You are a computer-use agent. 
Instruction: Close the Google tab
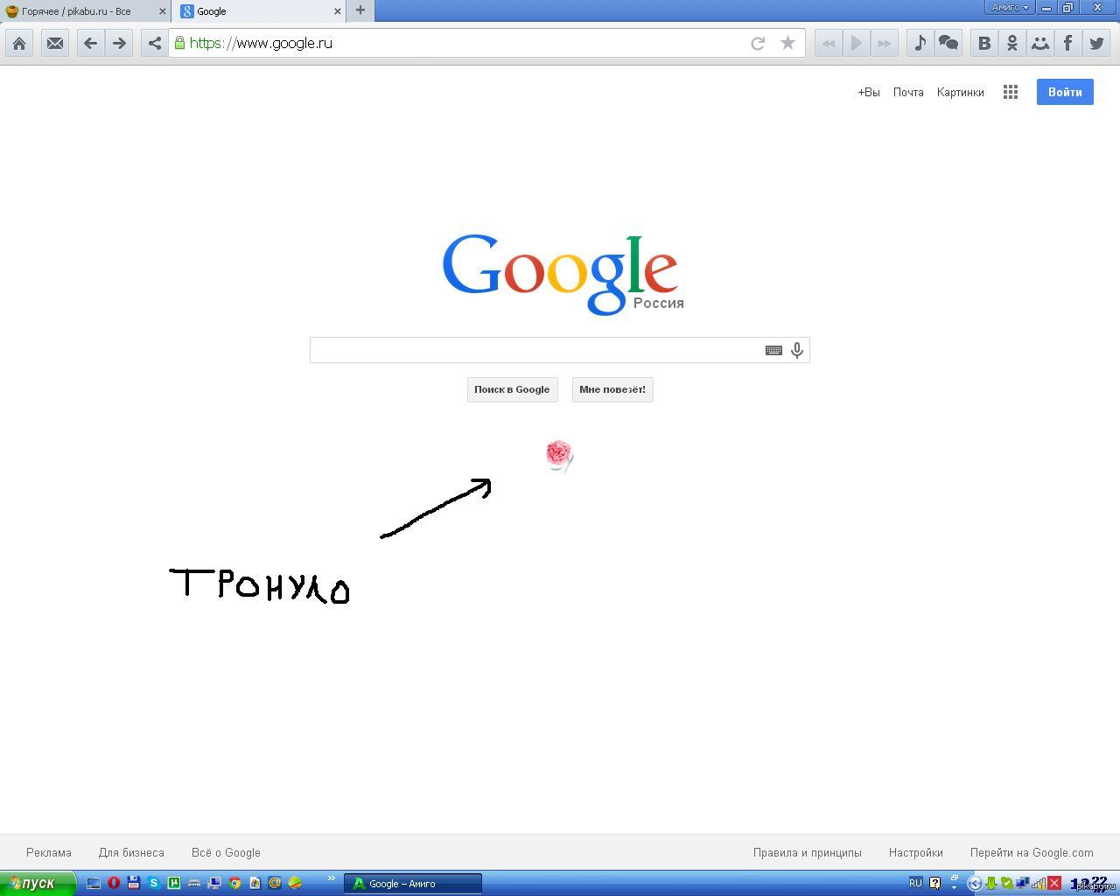point(338,11)
